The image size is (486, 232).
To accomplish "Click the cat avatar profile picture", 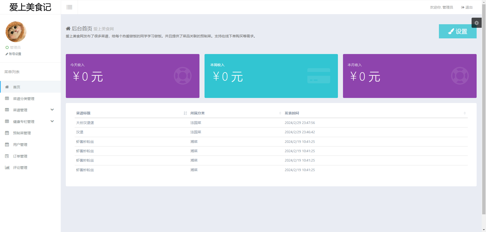I will coord(16,32).
